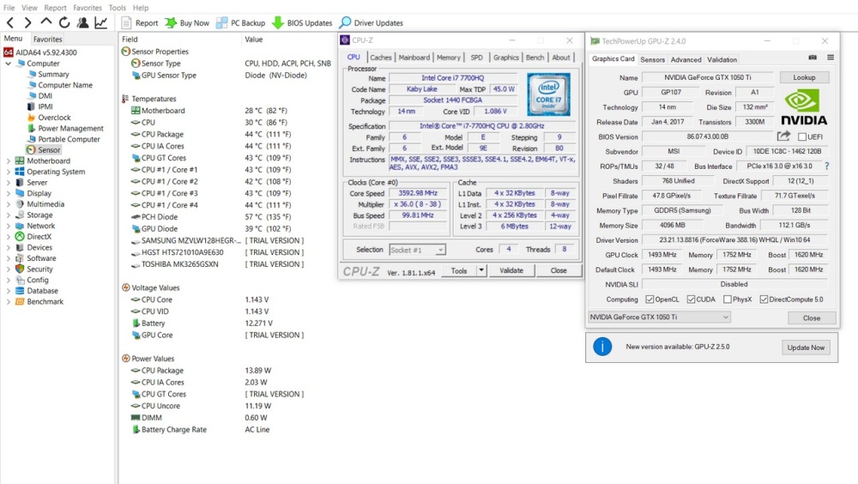The width and height of the screenshot is (858, 484).
Task: Click the GPU-Z screenshot camera icon
Action: [x=813, y=57]
